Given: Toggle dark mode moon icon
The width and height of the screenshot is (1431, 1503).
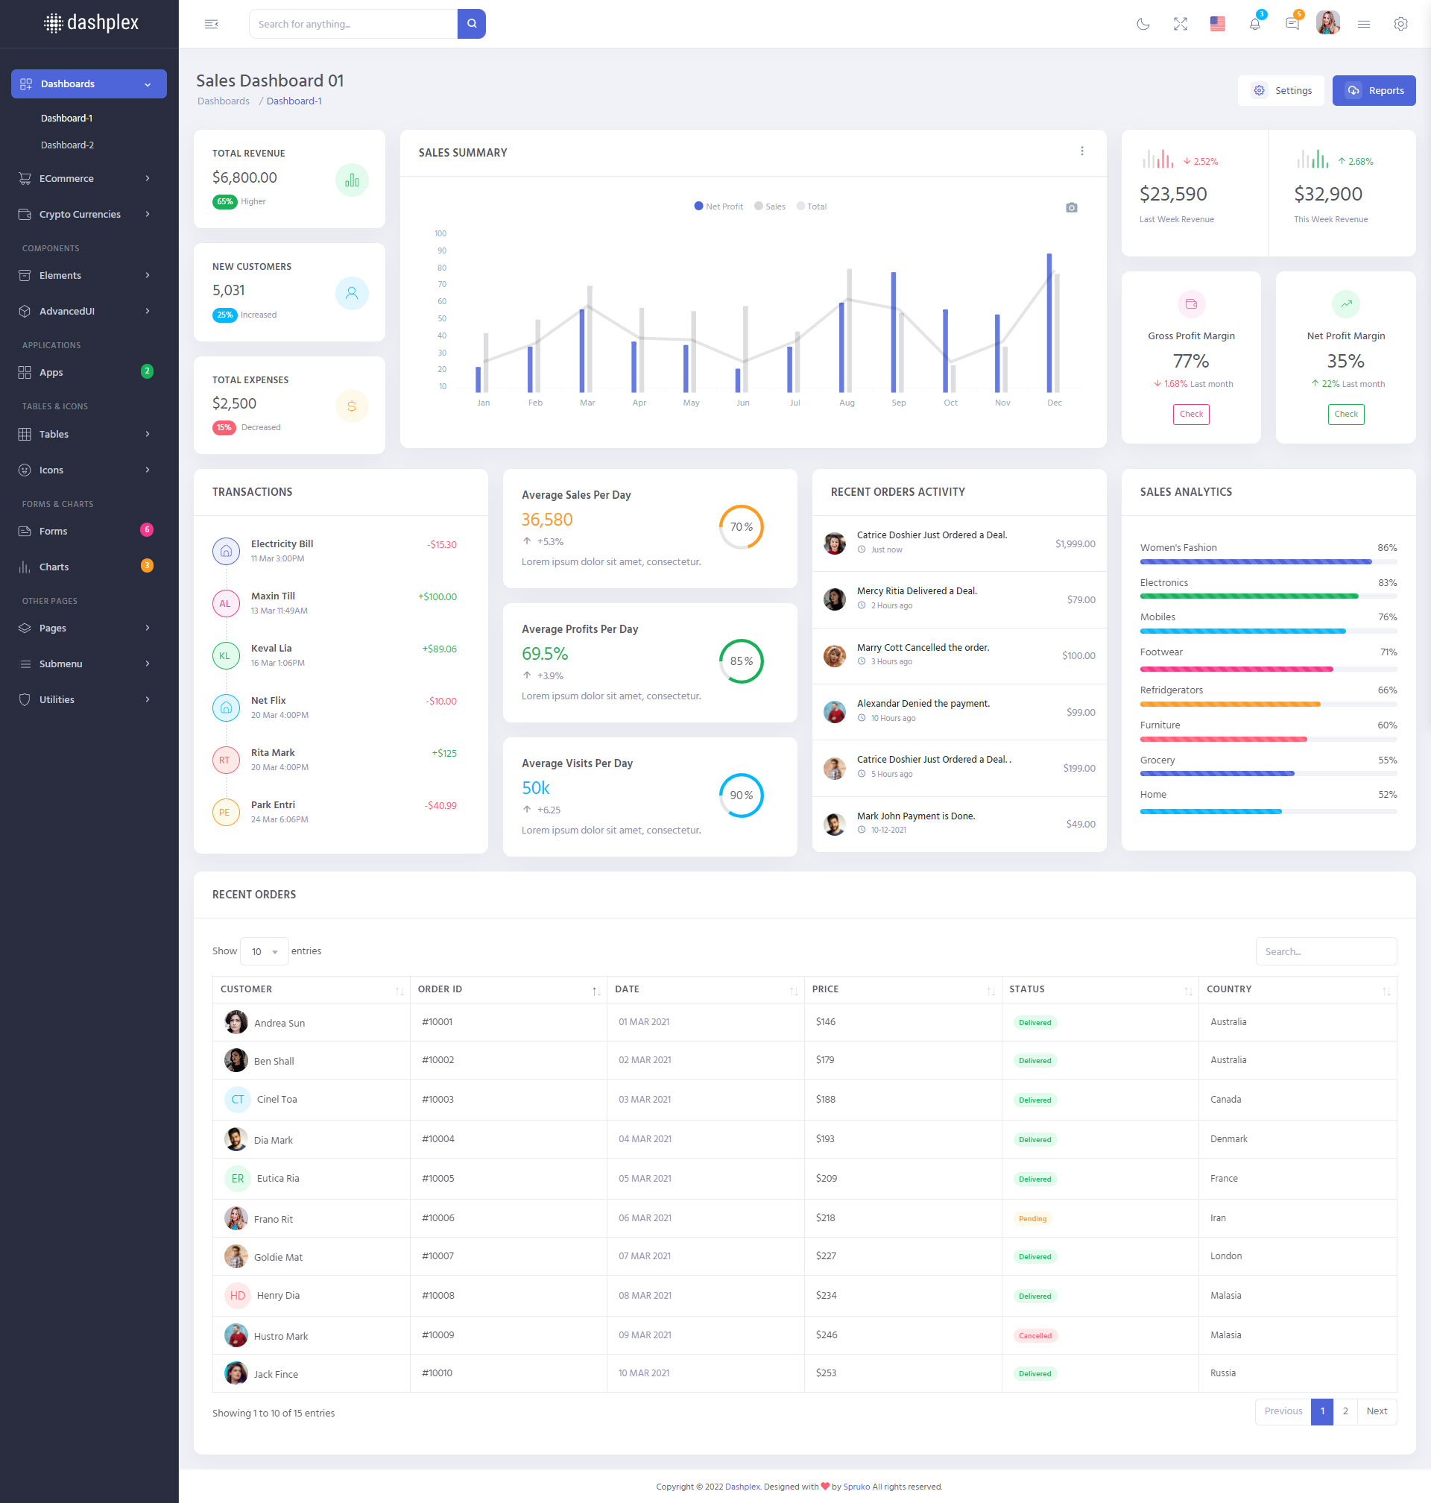Looking at the screenshot, I should [1143, 24].
